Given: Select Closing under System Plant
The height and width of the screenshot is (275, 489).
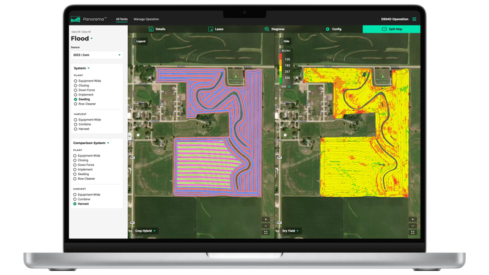Looking at the screenshot, I should [81, 86].
